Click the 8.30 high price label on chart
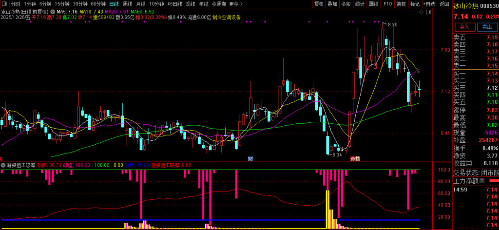 pyautogui.click(x=393, y=24)
